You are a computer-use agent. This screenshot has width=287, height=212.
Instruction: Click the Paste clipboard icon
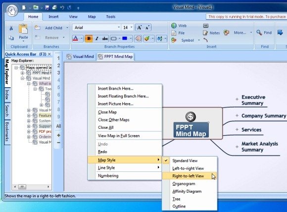click(x=23, y=29)
